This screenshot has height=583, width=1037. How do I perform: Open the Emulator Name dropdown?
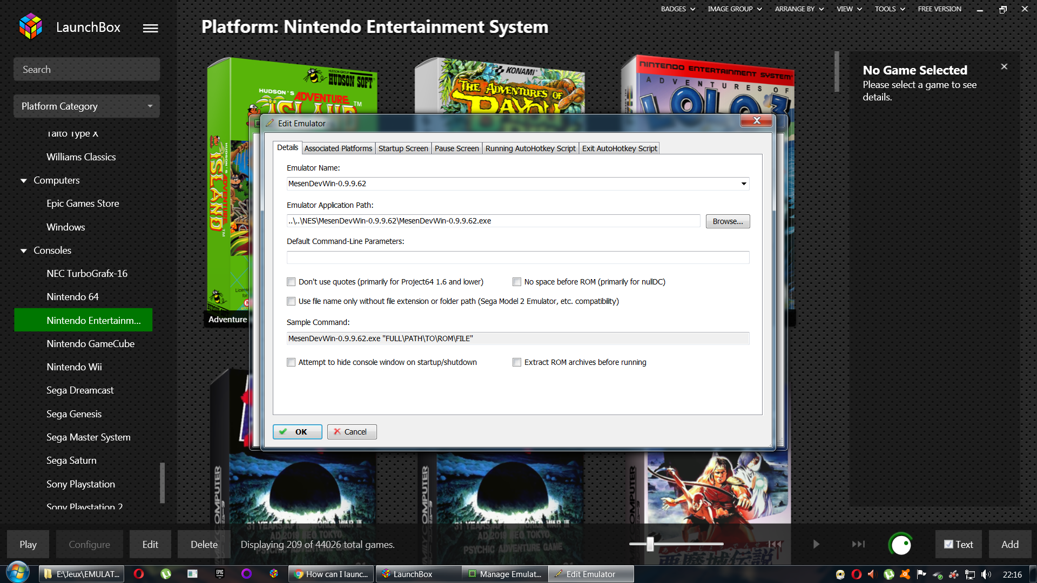pos(744,184)
